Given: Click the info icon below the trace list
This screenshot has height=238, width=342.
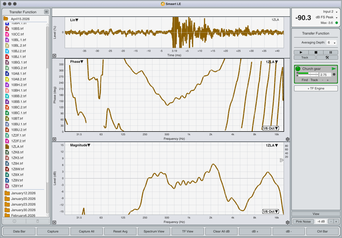Looking at the screenshot, I should click(15, 221).
